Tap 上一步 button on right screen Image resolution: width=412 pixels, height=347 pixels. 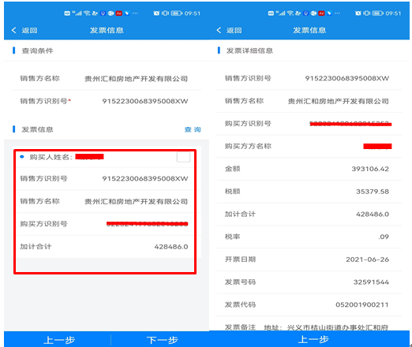pyautogui.click(x=313, y=339)
